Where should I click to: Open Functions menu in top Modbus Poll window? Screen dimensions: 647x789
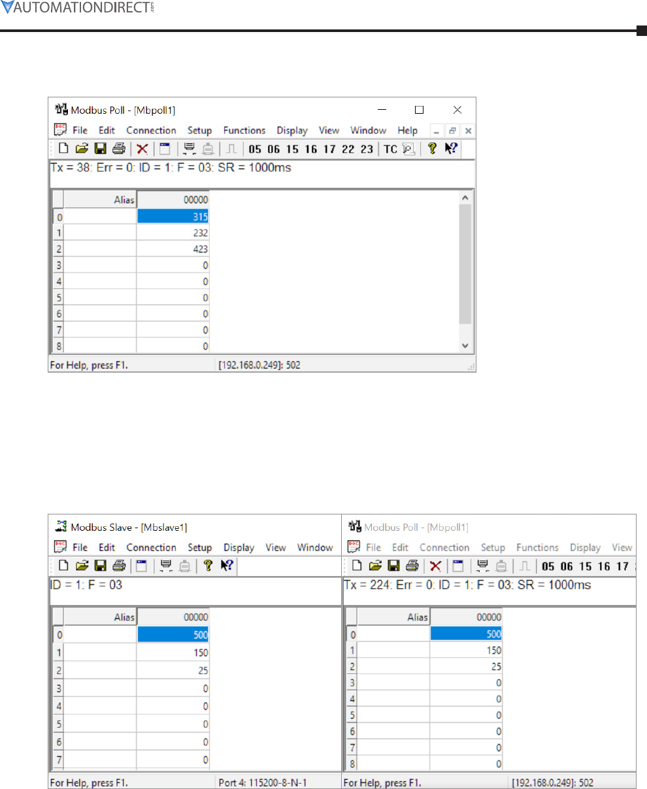pyautogui.click(x=244, y=130)
